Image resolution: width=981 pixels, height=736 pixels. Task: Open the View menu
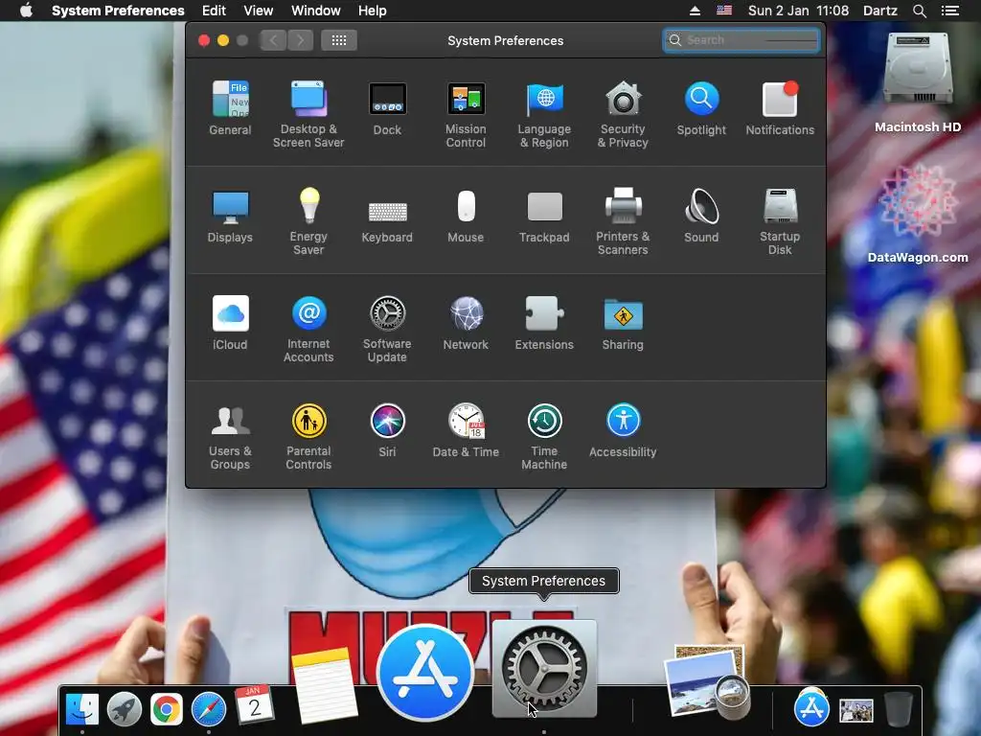259,11
